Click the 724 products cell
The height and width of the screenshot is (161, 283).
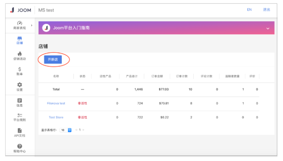pos(140,103)
